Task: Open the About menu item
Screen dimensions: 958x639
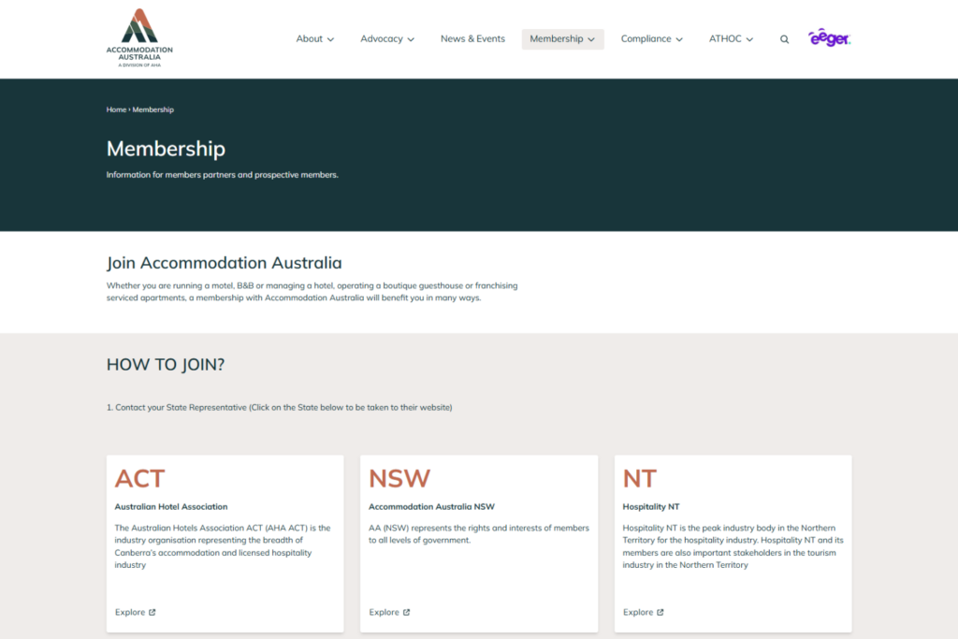Action: [x=309, y=38]
